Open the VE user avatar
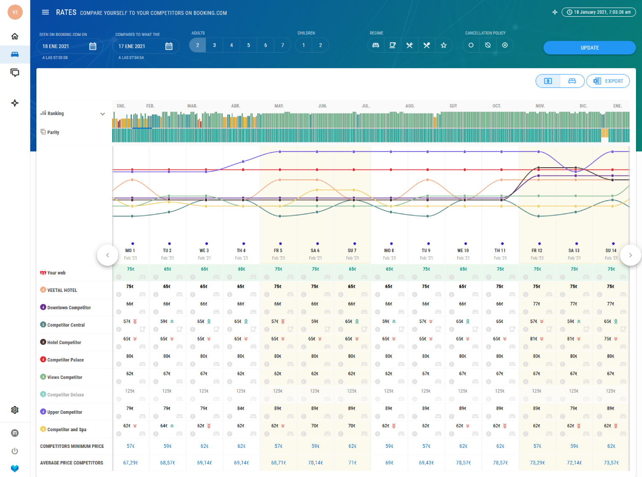This screenshot has width=642, height=477. pyautogui.click(x=15, y=12)
